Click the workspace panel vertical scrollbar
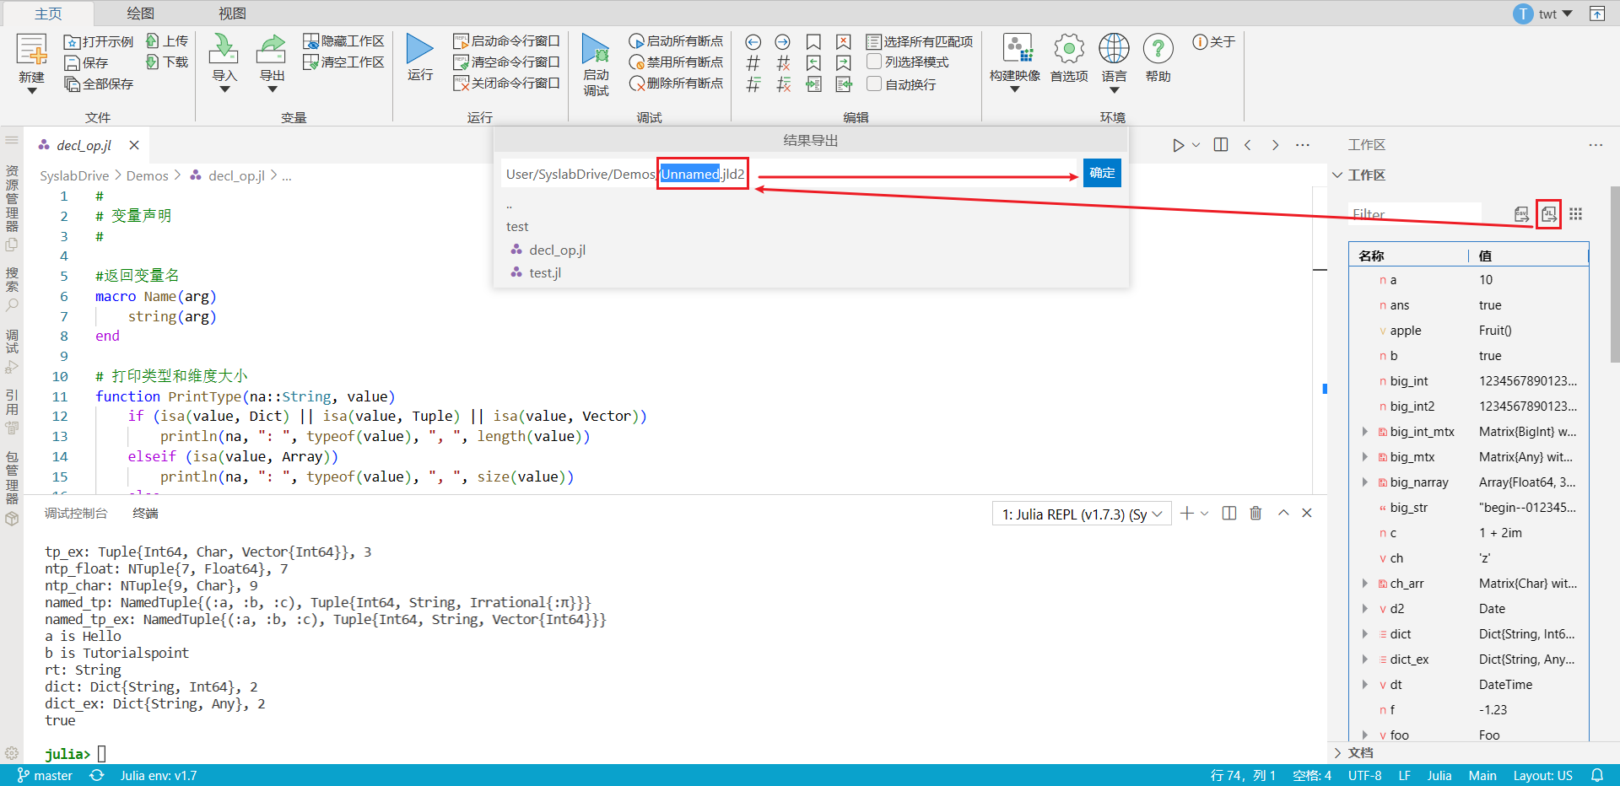This screenshot has height=786, width=1620. pyautogui.click(x=1614, y=274)
